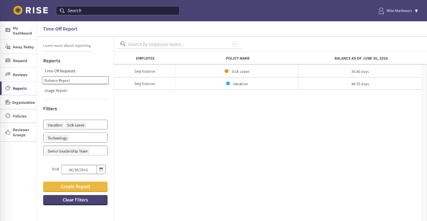Expand the Mike Martinson user menu
The image size is (427, 221).
click(416, 11)
